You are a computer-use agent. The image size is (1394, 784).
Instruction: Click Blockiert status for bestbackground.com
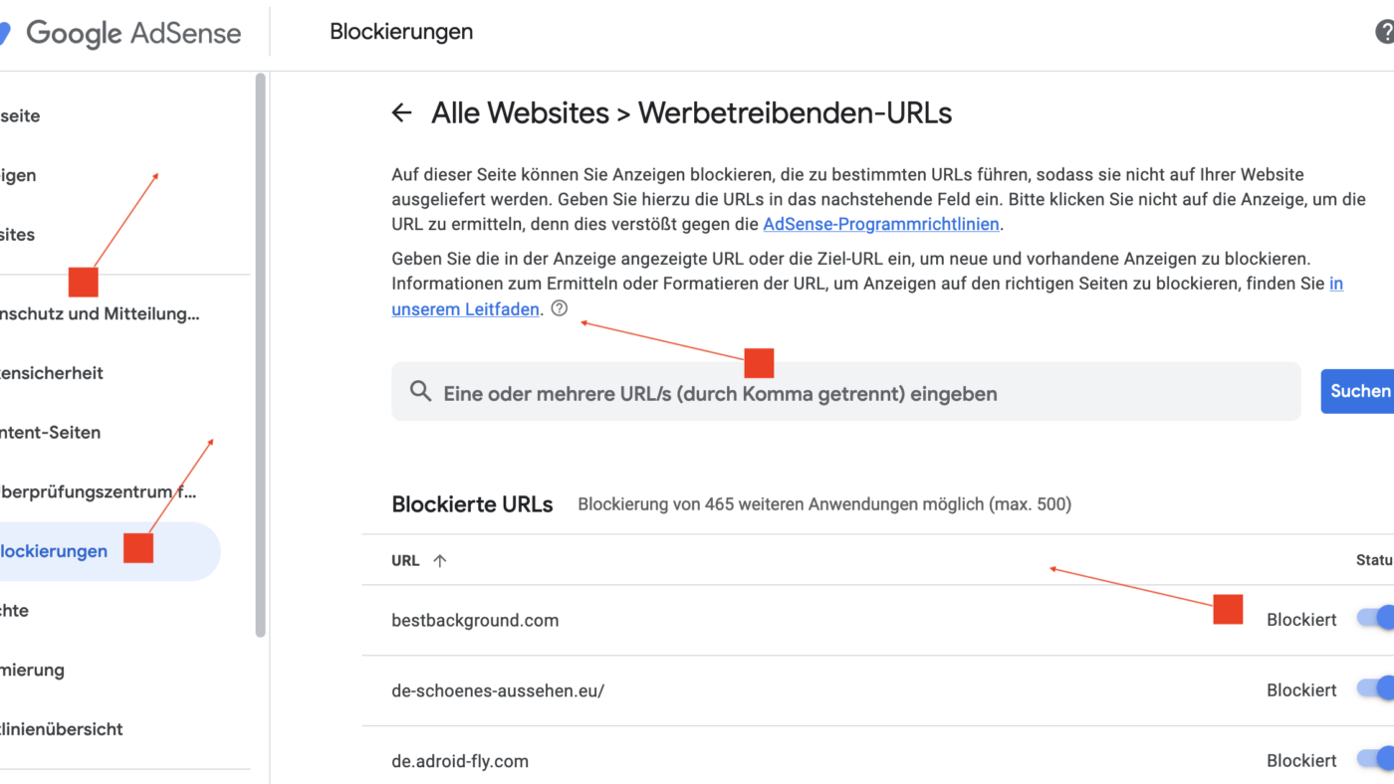click(1301, 620)
